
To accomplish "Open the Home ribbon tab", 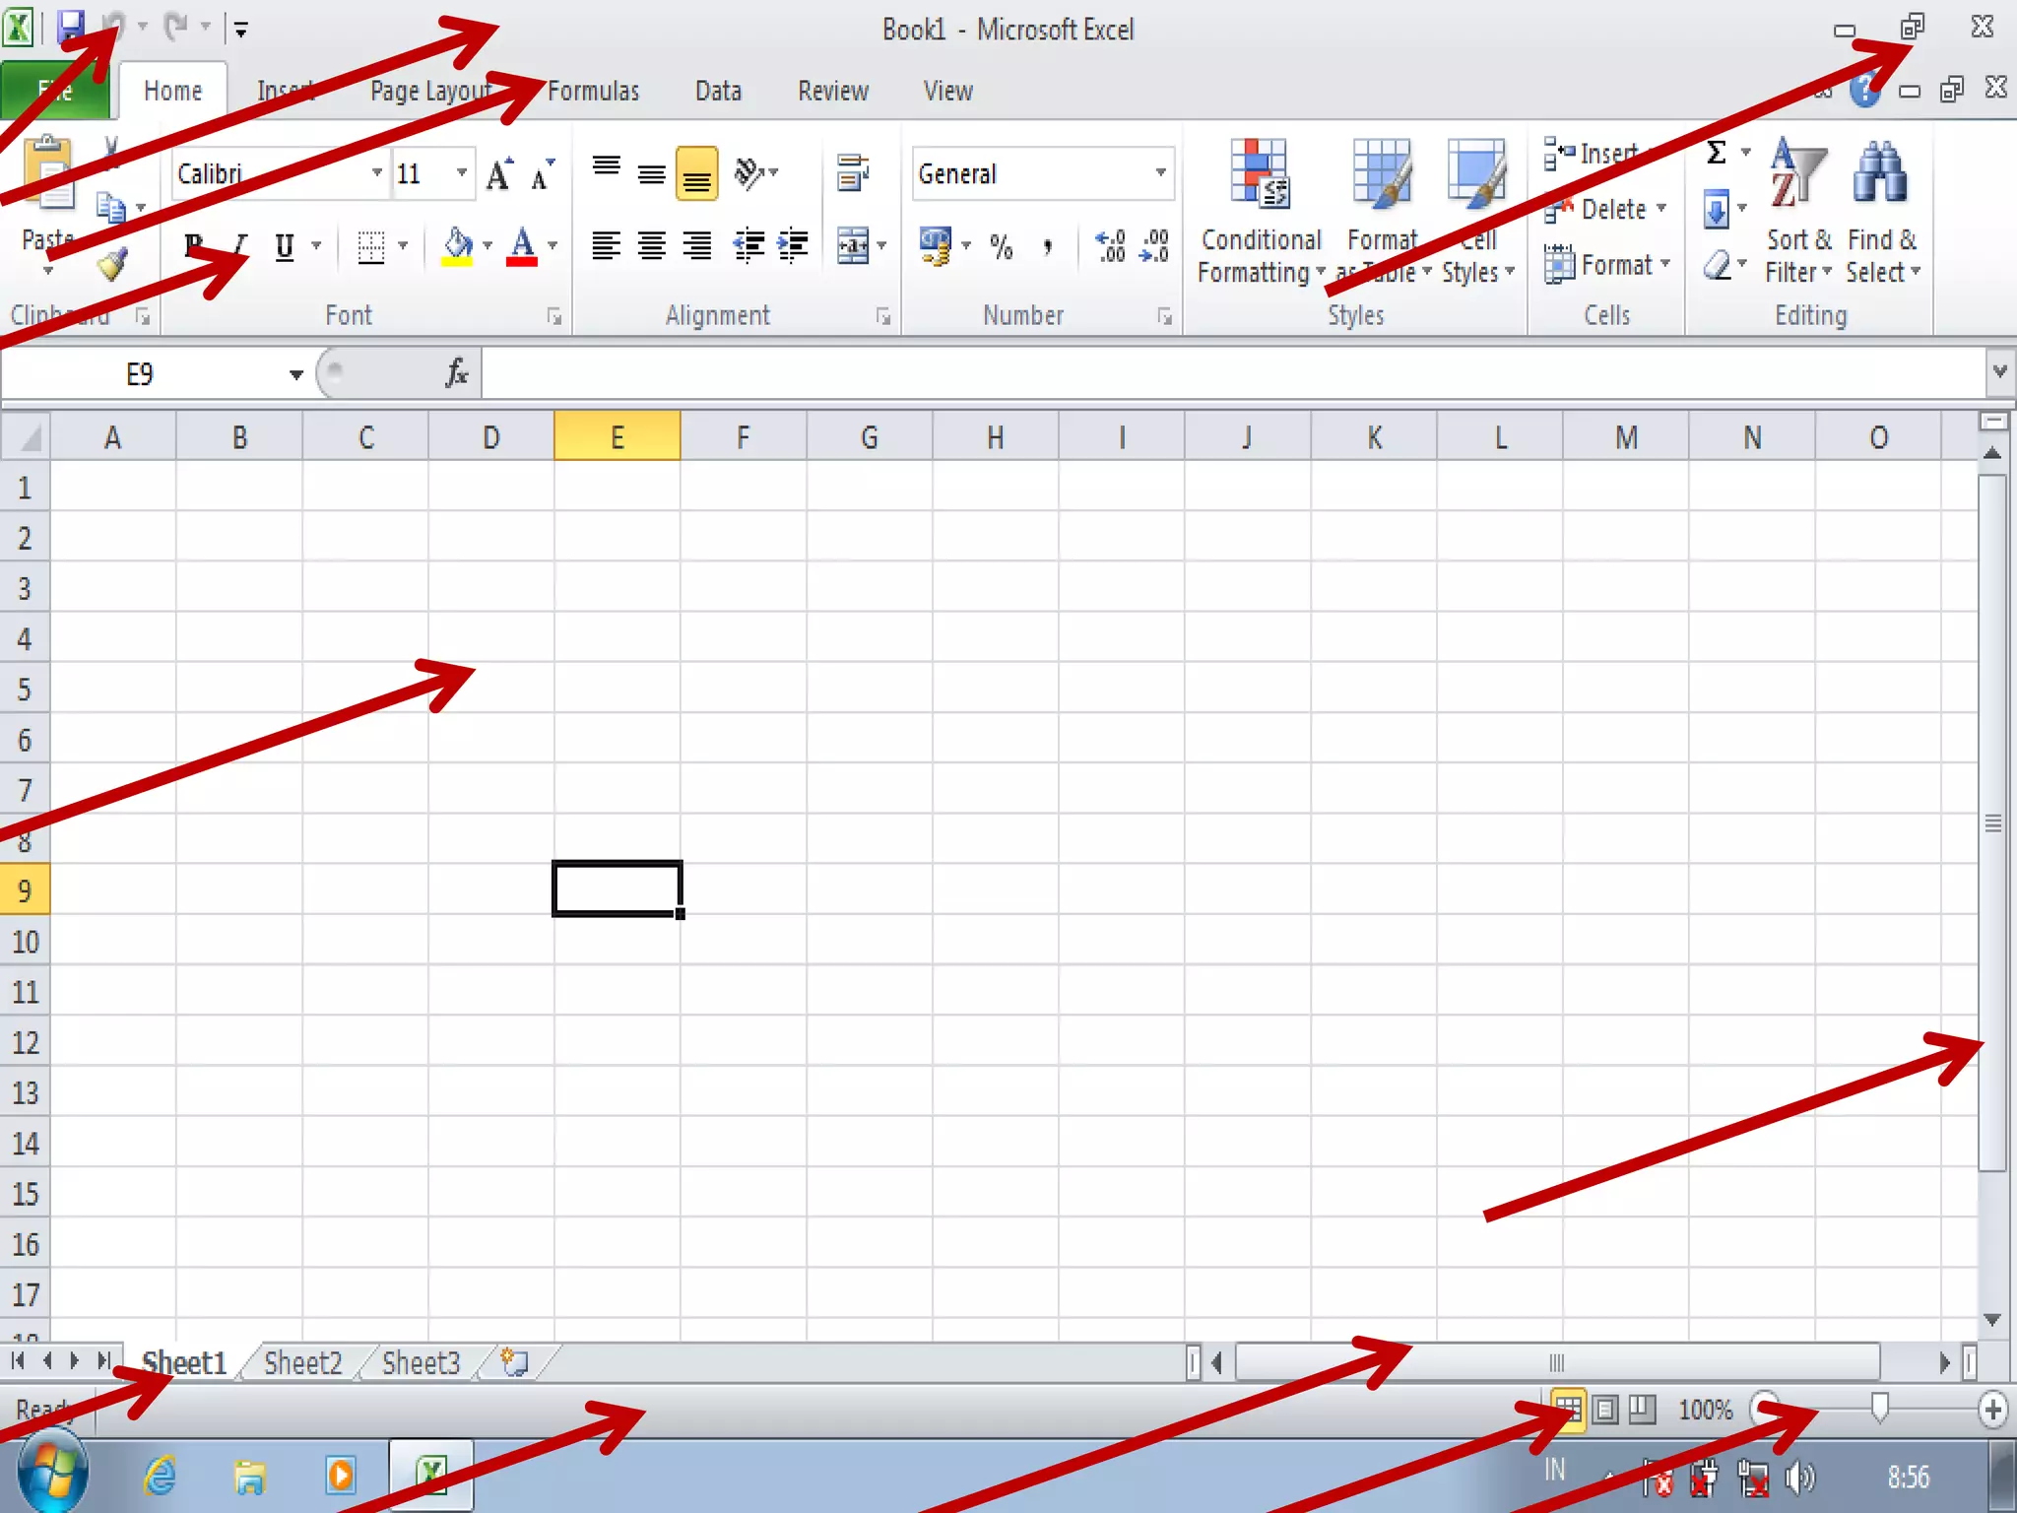I will click(x=172, y=91).
